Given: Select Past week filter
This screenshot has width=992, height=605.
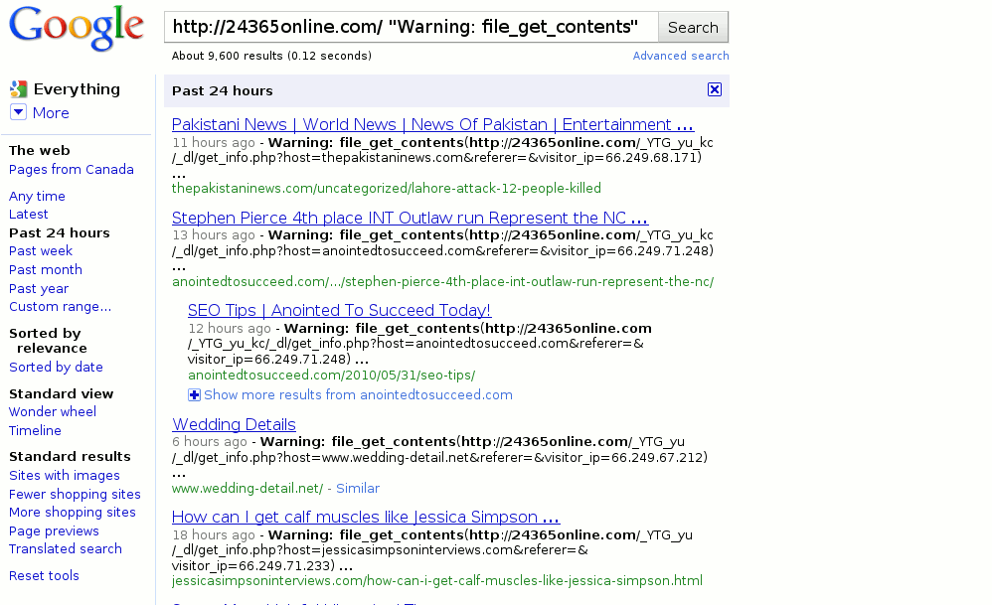Looking at the screenshot, I should pos(41,251).
